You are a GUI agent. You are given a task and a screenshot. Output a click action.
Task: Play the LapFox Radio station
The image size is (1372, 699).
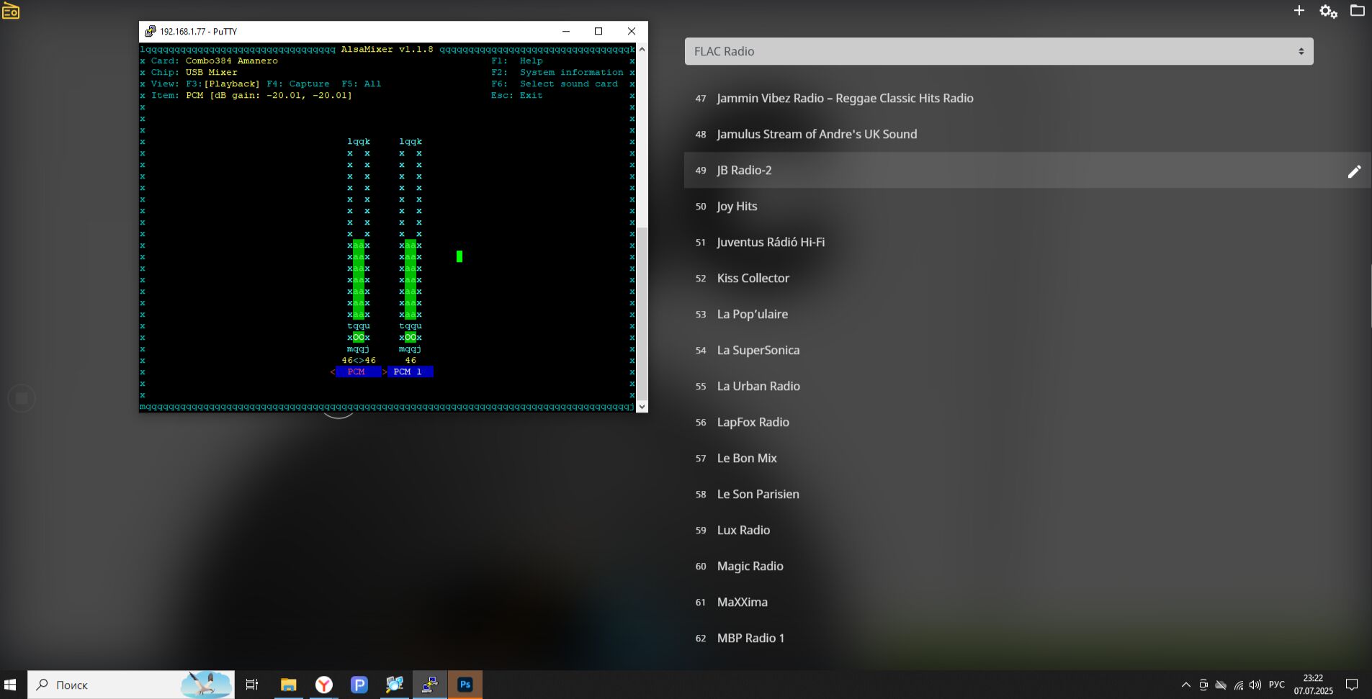point(1027,422)
